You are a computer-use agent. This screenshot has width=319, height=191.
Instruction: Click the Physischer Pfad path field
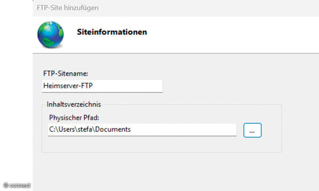(142, 130)
